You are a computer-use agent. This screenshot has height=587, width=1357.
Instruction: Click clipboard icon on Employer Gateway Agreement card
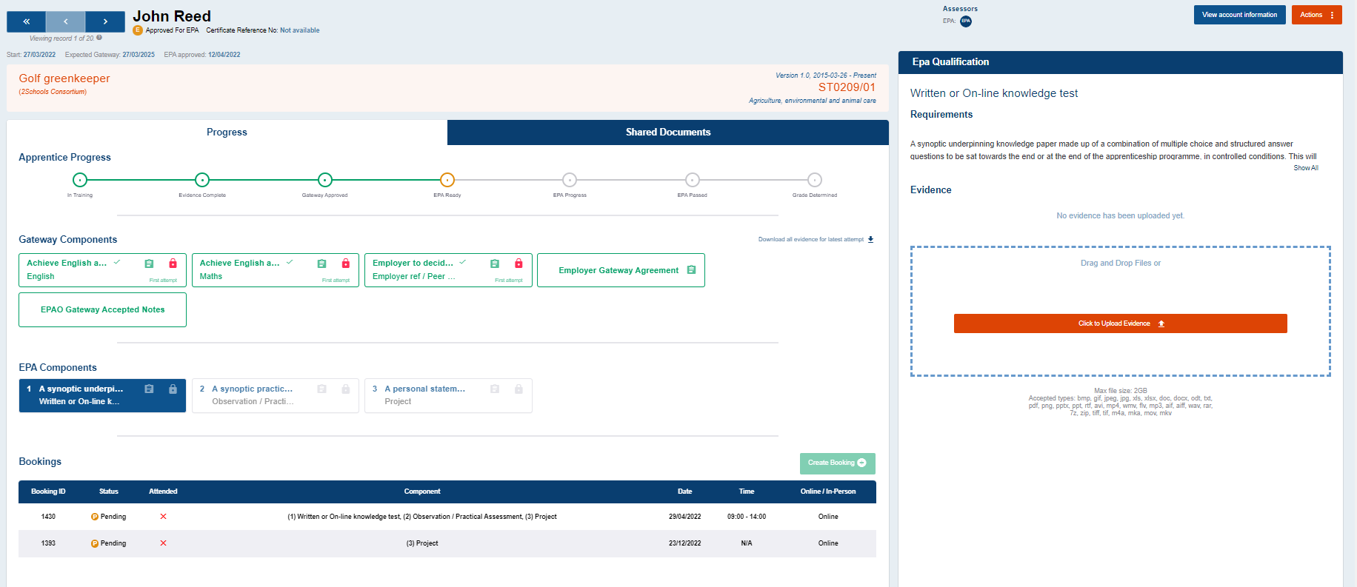point(691,270)
